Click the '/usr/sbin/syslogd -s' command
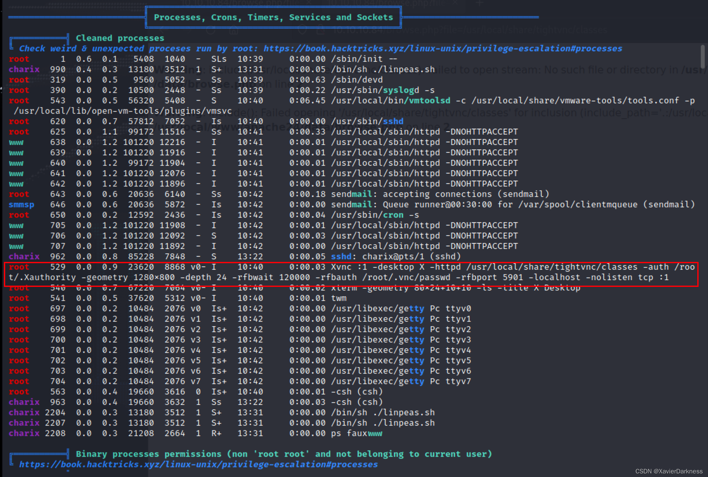 click(383, 90)
